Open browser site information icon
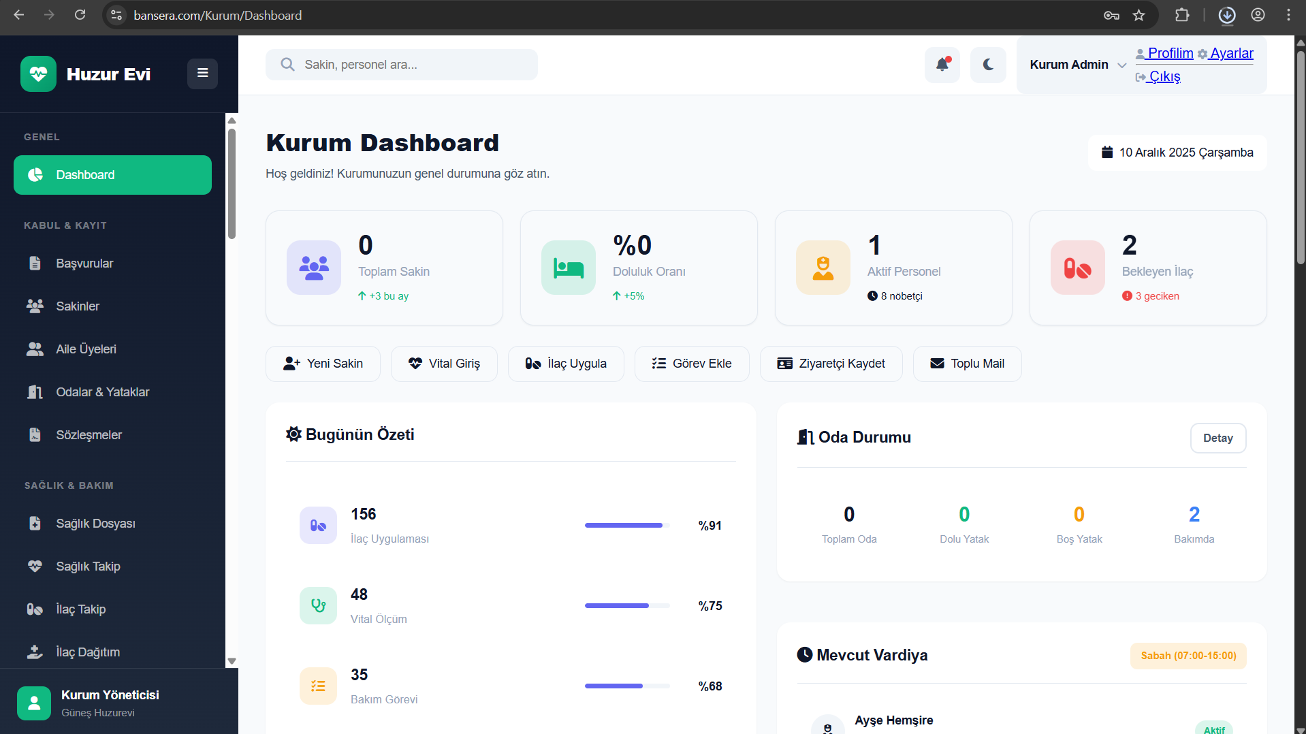 click(116, 15)
